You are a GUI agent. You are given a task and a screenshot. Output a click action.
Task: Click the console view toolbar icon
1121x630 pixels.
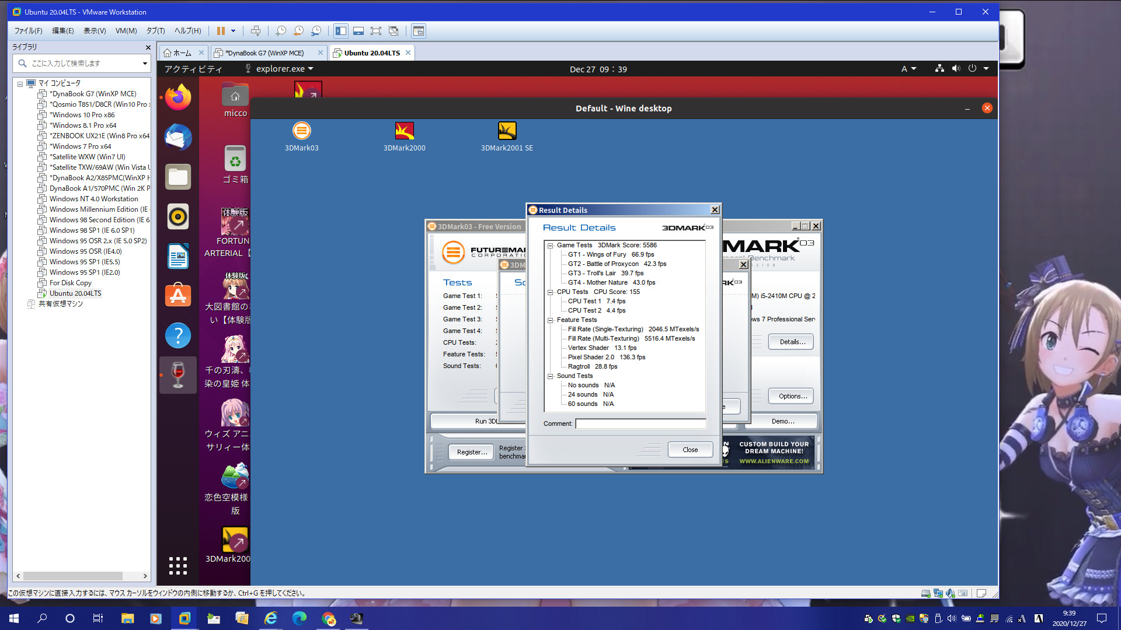(x=419, y=31)
